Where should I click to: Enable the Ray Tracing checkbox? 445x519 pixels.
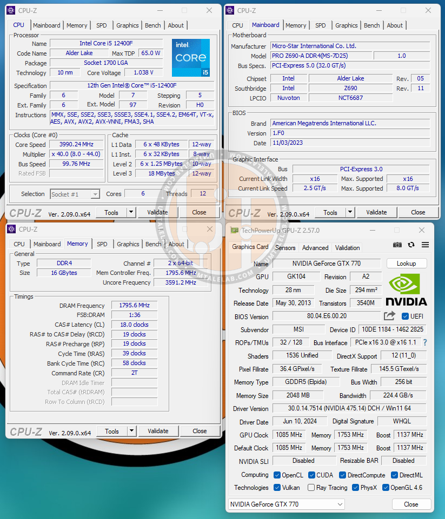tap(311, 488)
